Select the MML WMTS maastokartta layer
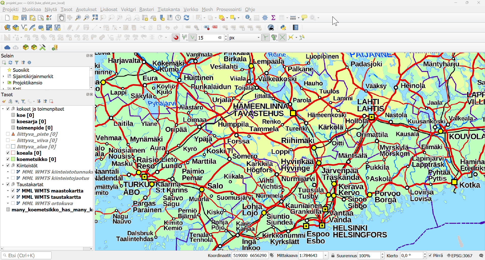The height and width of the screenshot is (260, 485). [x=53, y=191]
